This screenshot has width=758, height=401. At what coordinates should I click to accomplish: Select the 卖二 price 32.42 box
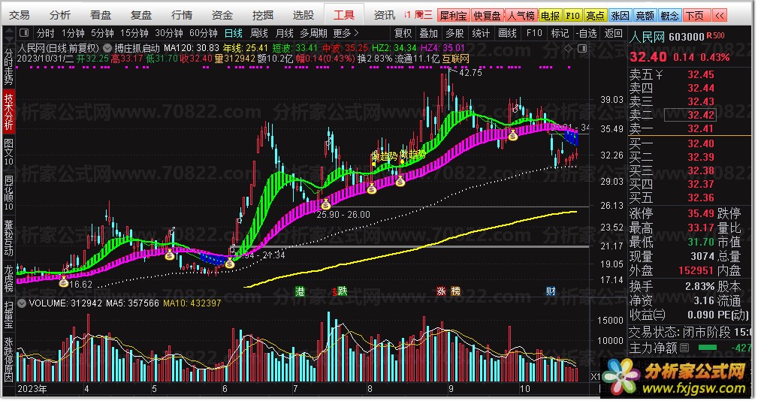[690, 115]
